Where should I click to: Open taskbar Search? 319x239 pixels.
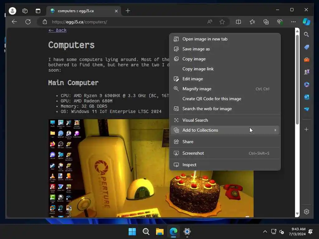146,232
